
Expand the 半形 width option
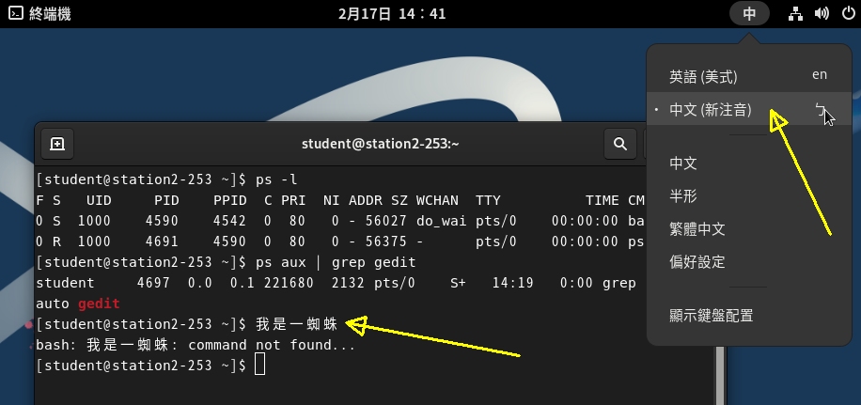click(683, 196)
